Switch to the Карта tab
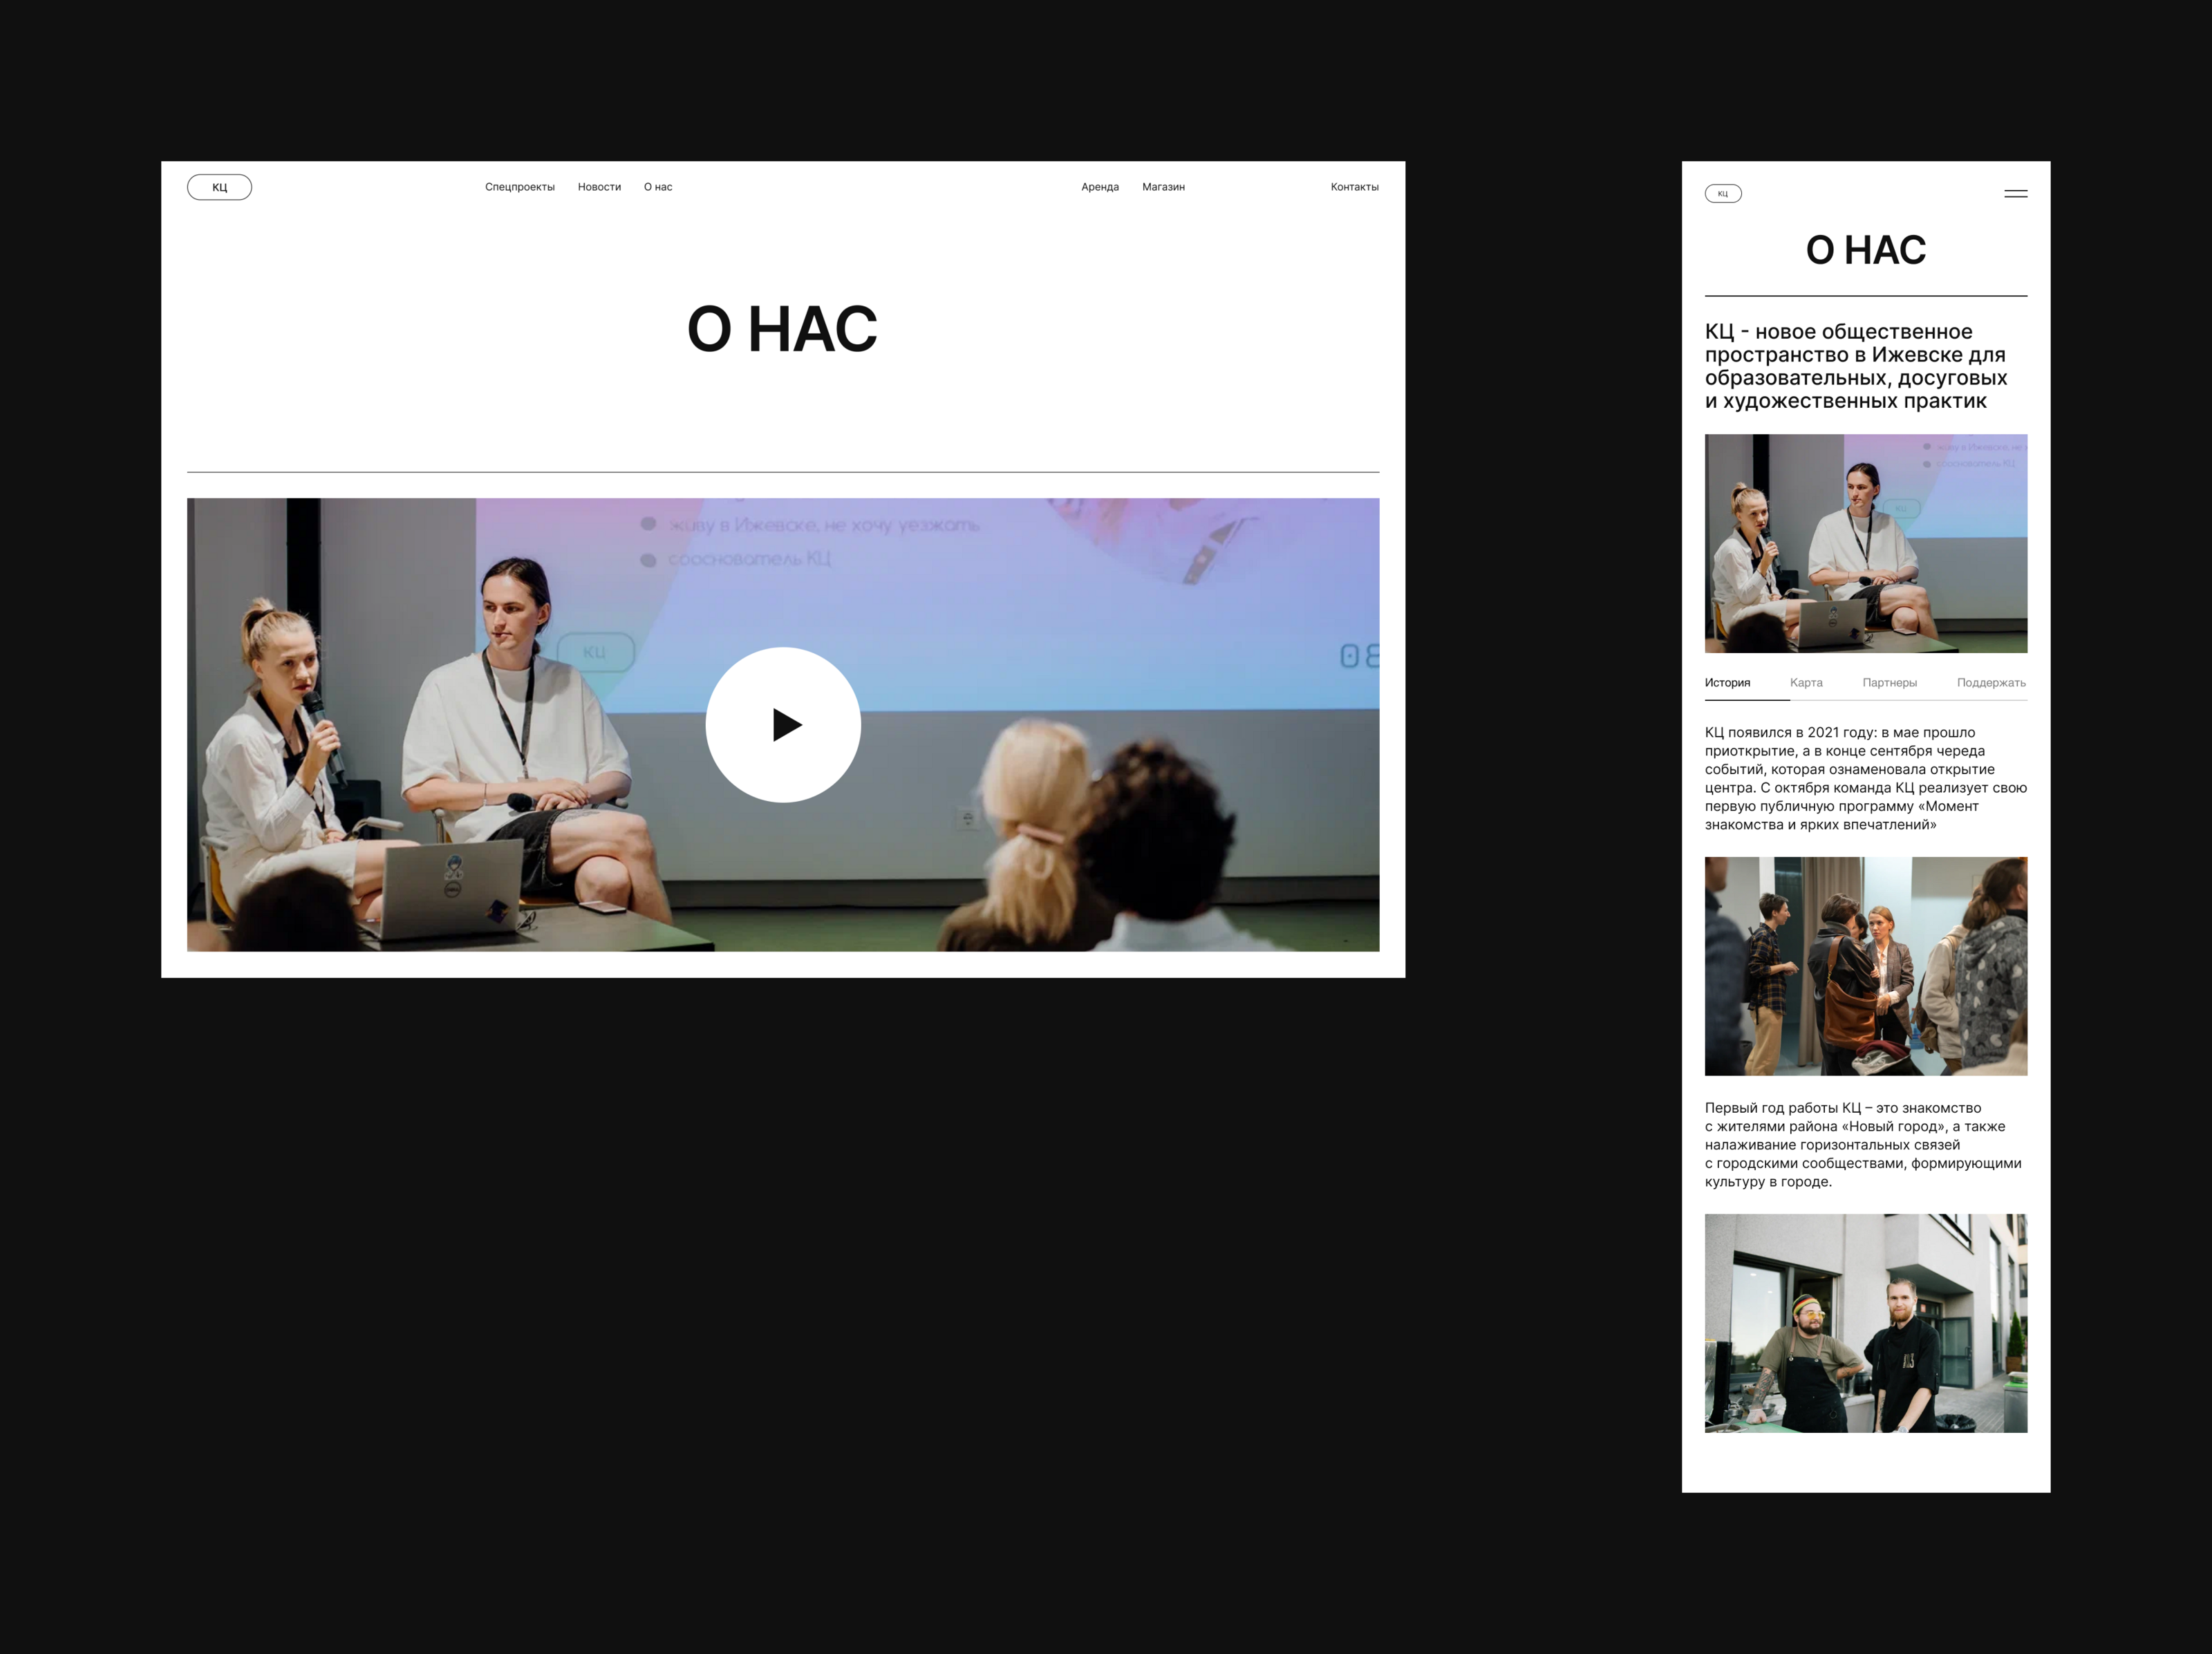This screenshot has height=1654, width=2212. pos(1806,683)
